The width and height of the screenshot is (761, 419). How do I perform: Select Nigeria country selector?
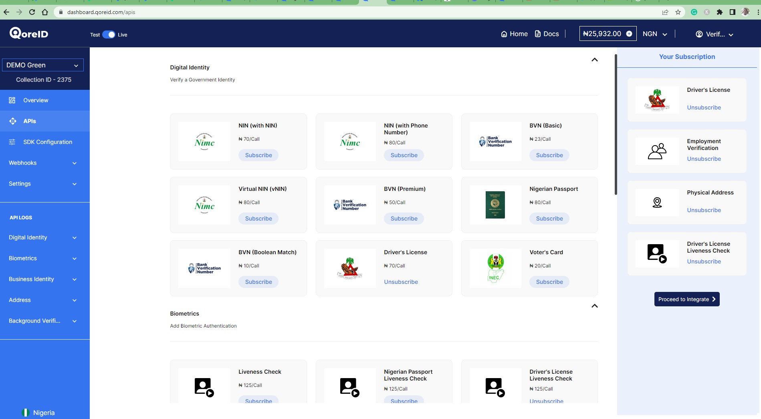coord(38,413)
